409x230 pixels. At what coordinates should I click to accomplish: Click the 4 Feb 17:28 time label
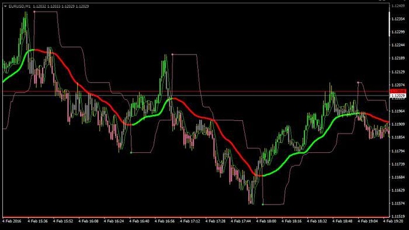coord(215,221)
